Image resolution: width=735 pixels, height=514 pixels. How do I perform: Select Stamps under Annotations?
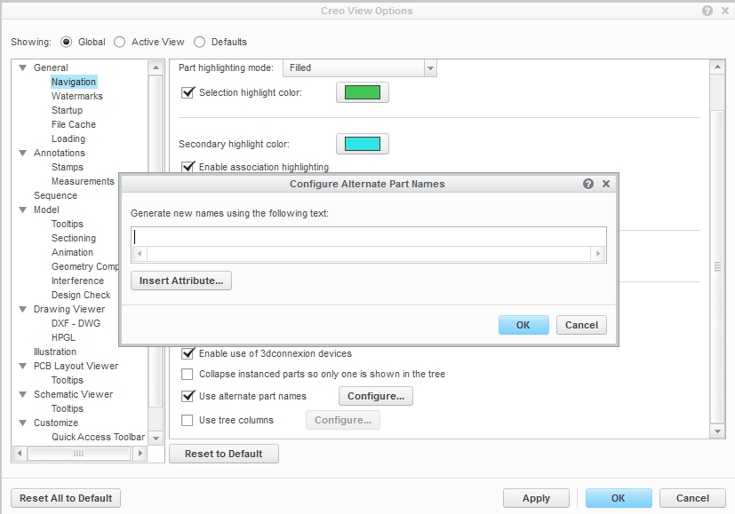(68, 167)
